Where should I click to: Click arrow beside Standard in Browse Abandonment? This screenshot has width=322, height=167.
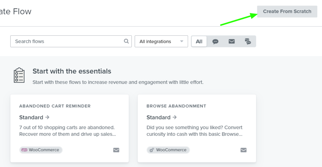click(x=175, y=117)
